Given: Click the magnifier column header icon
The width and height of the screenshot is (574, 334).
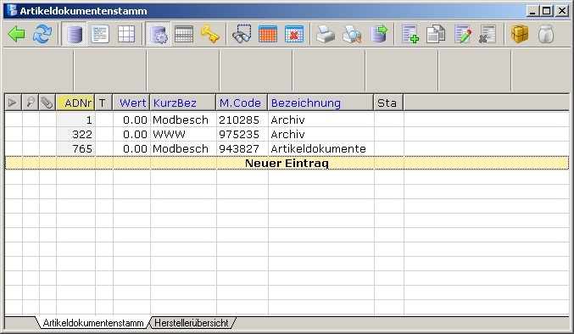Looking at the screenshot, I should [x=31, y=103].
